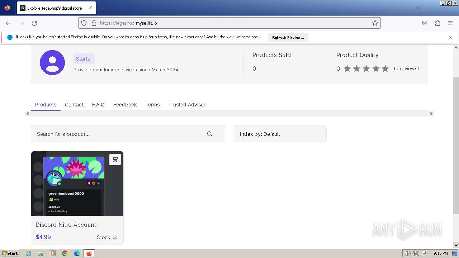Close the TegaShop browser tab

tap(90, 8)
